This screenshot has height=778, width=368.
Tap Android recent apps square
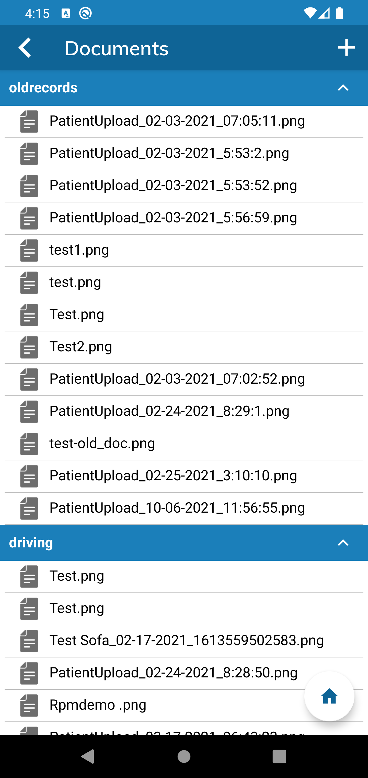[279, 756]
